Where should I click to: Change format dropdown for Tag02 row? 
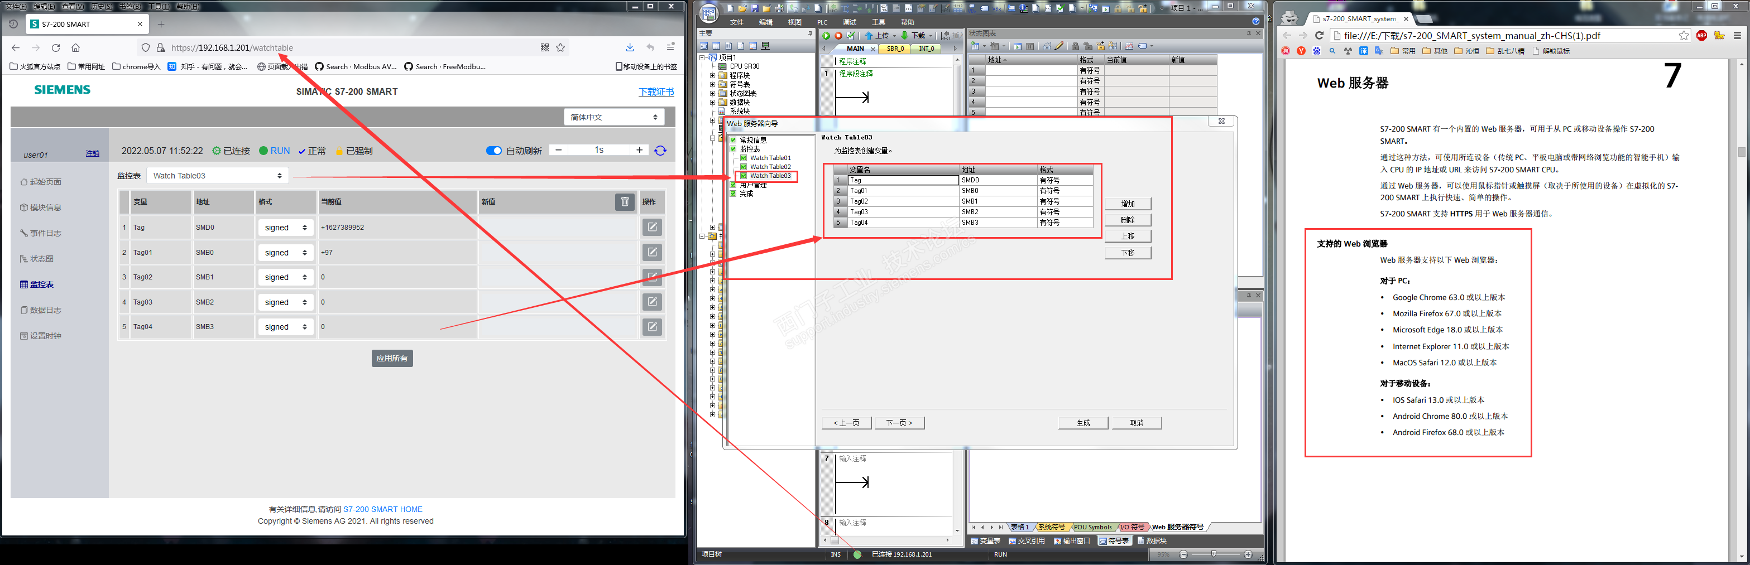(285, 277)
